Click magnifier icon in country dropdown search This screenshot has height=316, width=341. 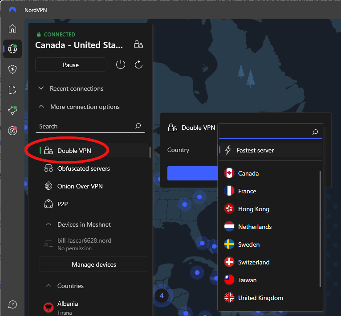click(x=315, y=132)
